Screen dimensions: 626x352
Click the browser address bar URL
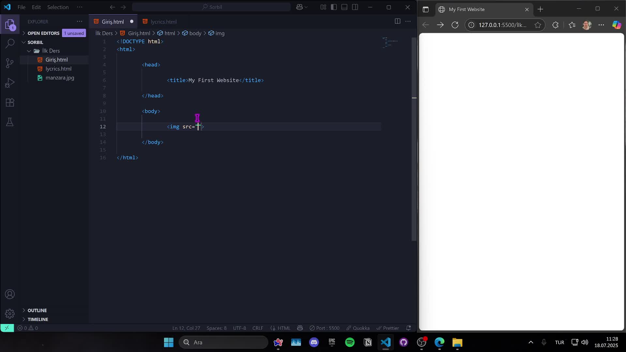click(x=502, y=25)
